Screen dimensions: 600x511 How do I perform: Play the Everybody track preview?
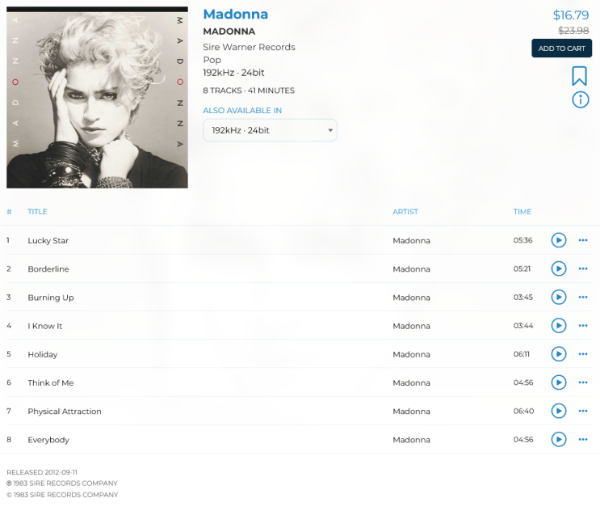(558, 439)
